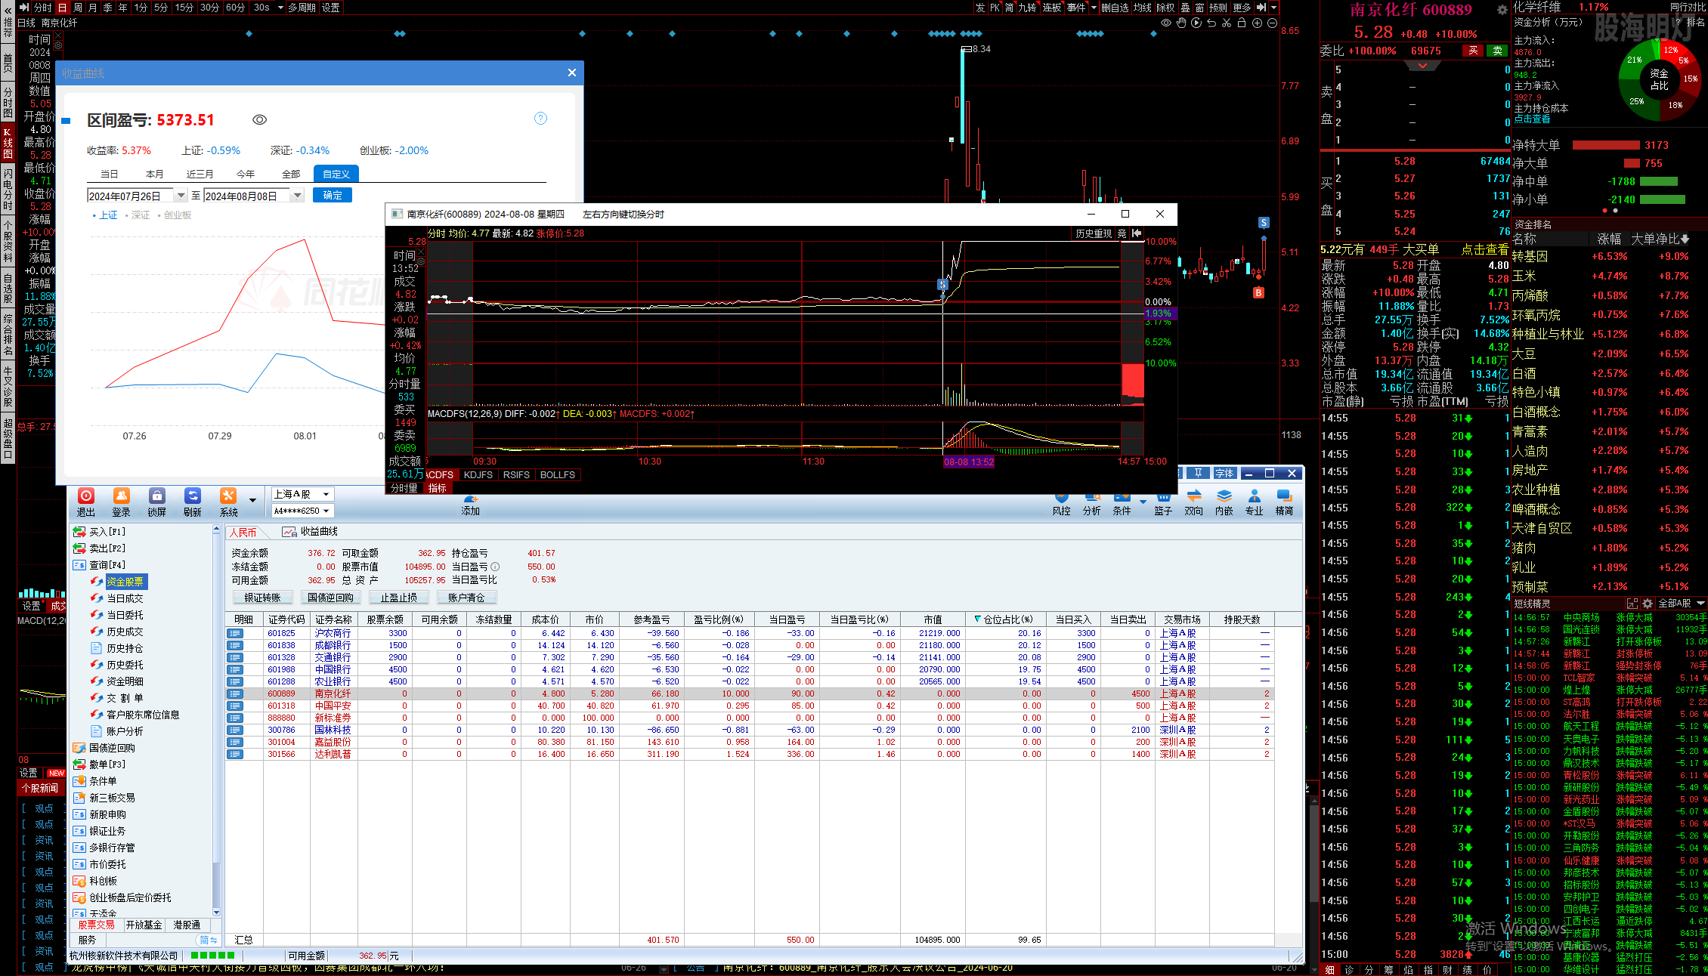Open end date 2024年08月08日 dropdown
The height and width of the screenshot is (976, 1708).
click(298, 196)
